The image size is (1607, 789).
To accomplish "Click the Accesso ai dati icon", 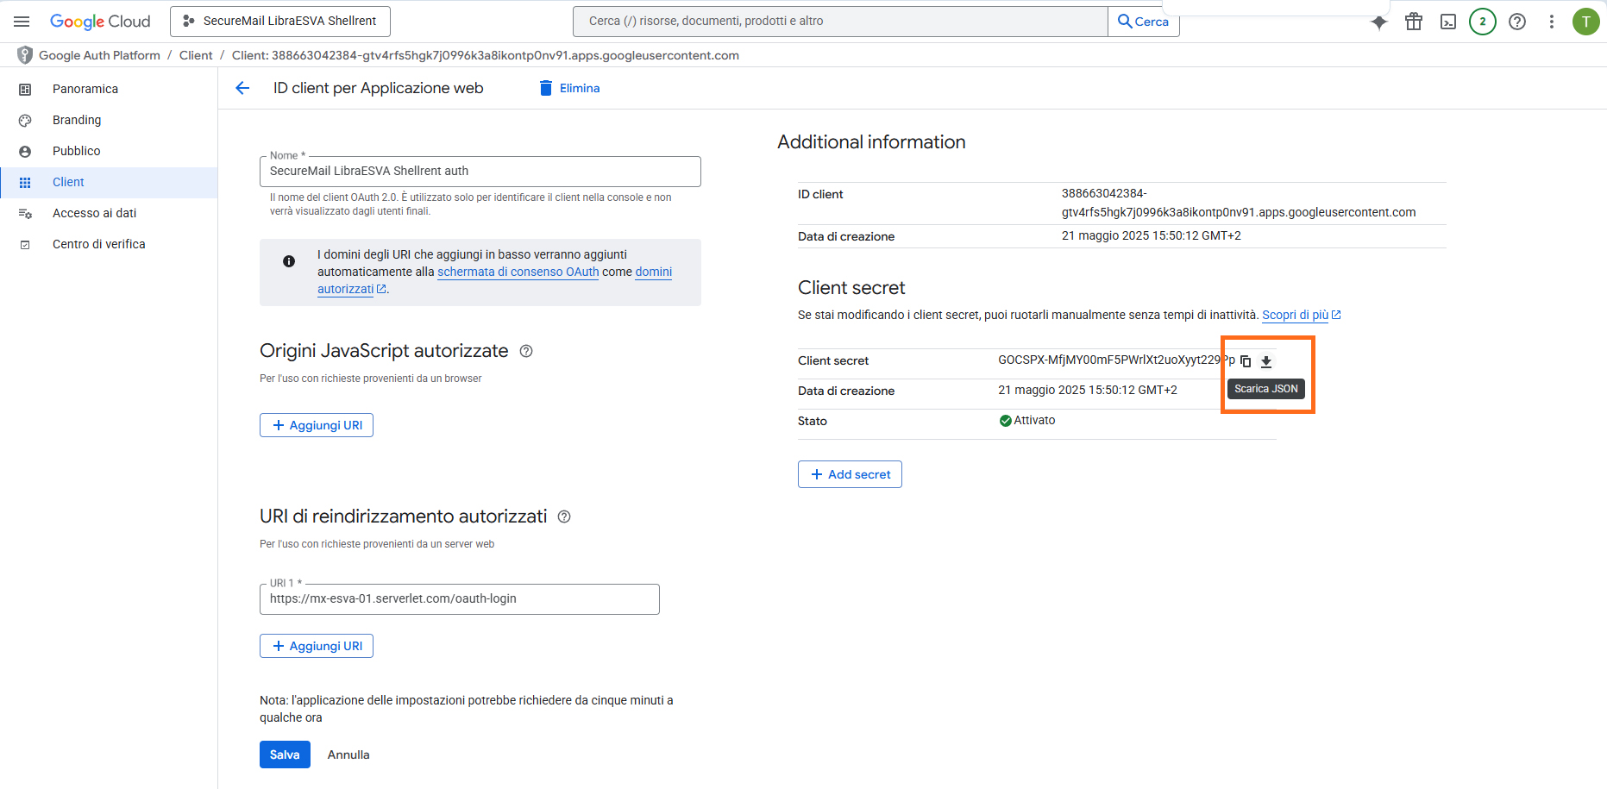I will (25, 214).
